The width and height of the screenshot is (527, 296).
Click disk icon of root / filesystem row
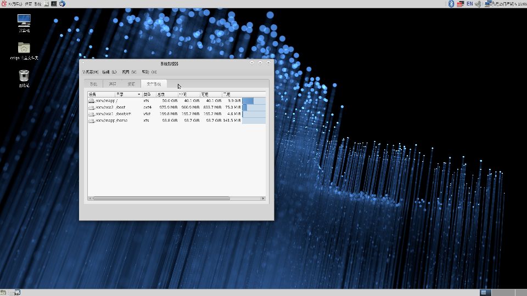(91, 101)
